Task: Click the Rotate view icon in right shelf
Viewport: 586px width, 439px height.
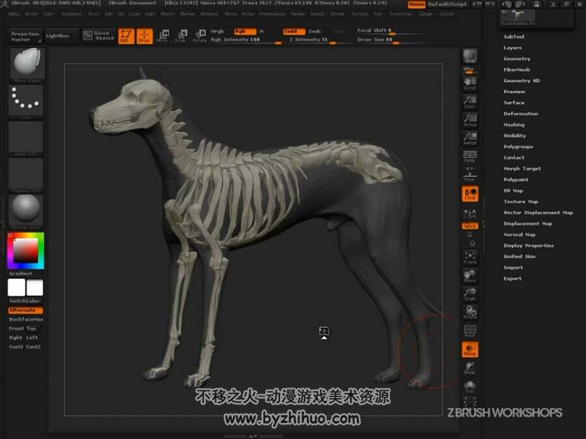Action: (469, 312)
